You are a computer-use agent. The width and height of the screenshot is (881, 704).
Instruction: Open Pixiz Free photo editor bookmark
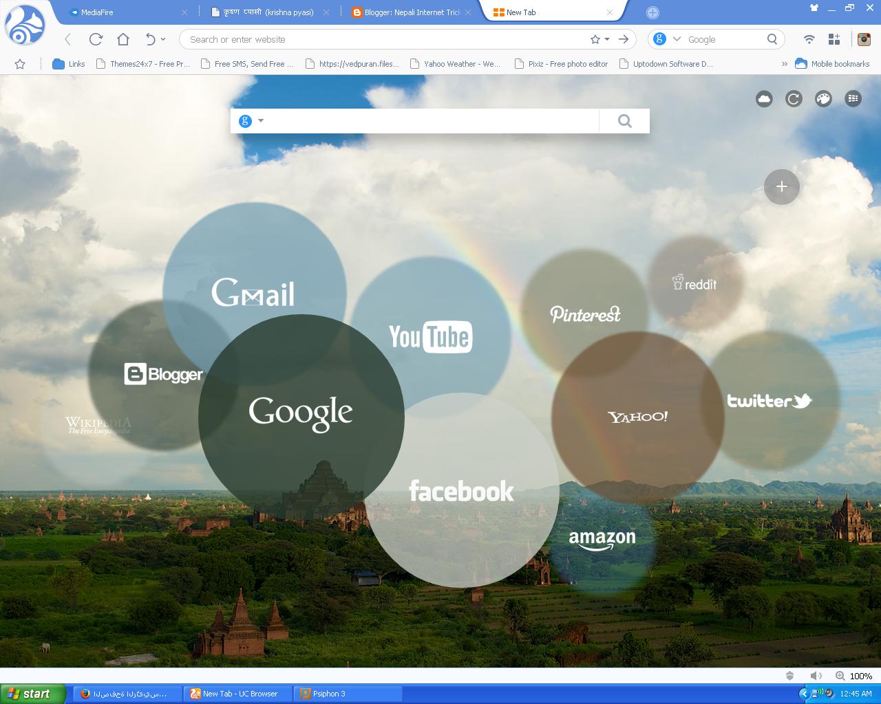561,64
